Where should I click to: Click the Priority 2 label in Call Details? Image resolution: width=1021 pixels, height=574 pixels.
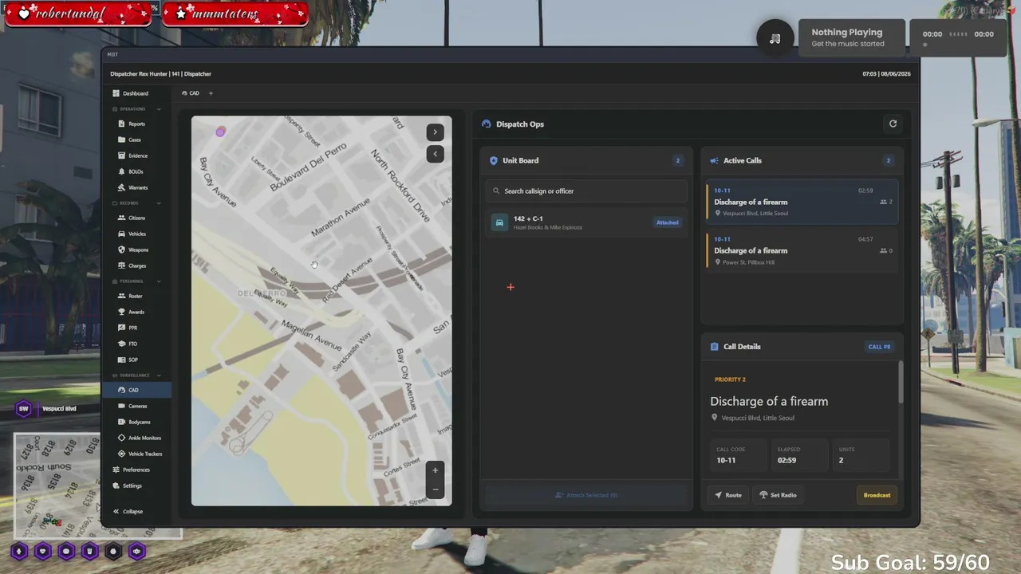pyautogui.click(x=730, y=379)
